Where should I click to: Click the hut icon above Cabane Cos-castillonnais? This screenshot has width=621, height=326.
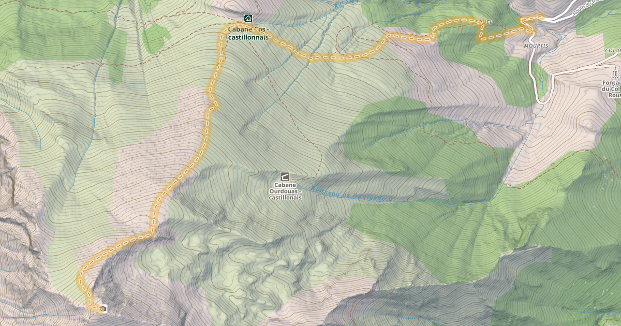coord(248,19)
